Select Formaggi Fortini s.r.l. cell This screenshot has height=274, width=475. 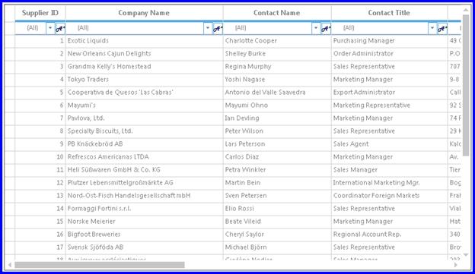(144, 209)
